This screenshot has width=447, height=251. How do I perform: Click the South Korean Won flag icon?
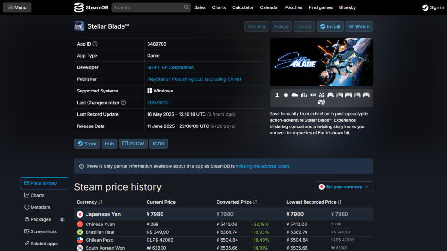coord(80,248)
